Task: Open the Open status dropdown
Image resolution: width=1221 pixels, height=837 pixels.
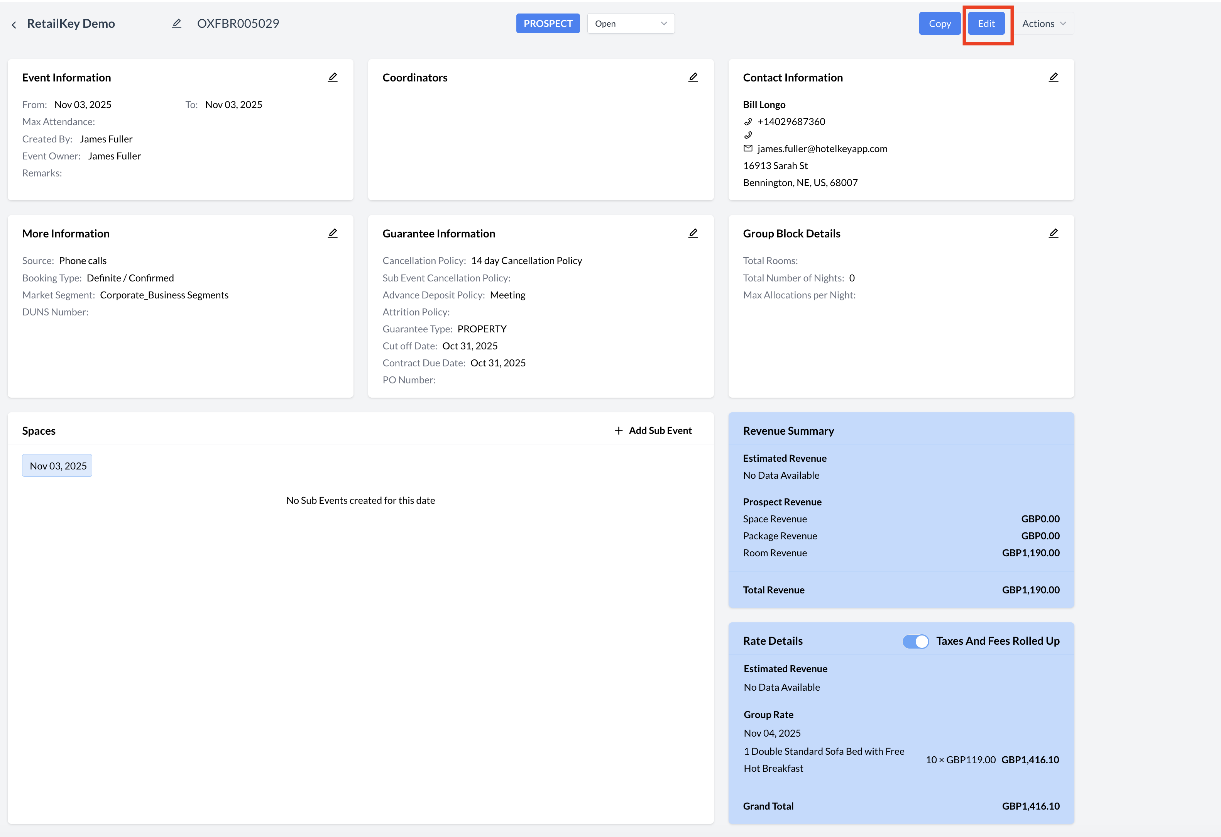Action: pyautogui.click(x=631, y=24)
